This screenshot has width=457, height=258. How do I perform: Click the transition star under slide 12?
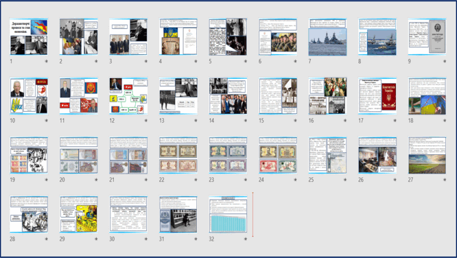(x=146, y=120)
